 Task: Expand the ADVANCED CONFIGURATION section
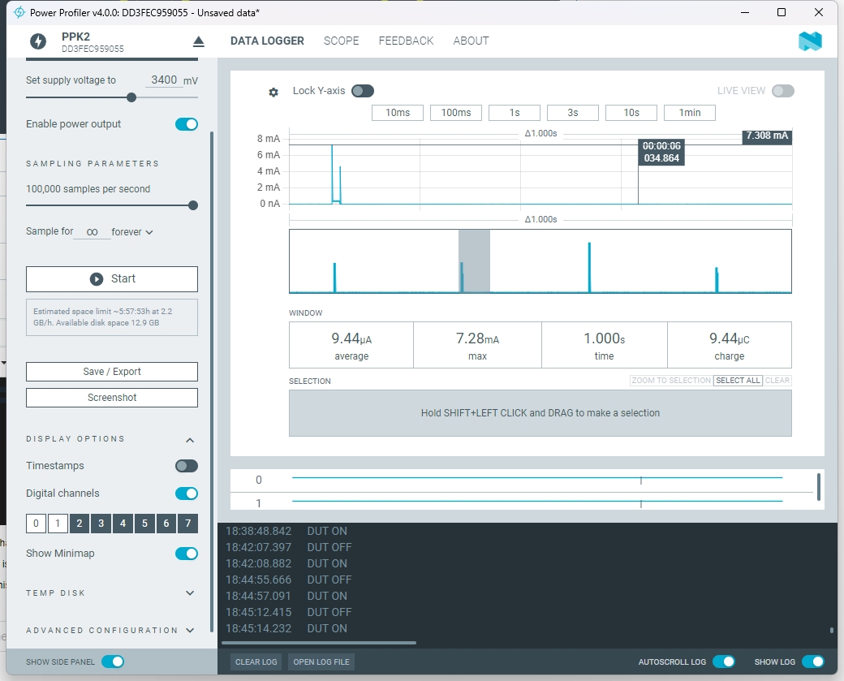pyautogui.click(x=189, y=630)
